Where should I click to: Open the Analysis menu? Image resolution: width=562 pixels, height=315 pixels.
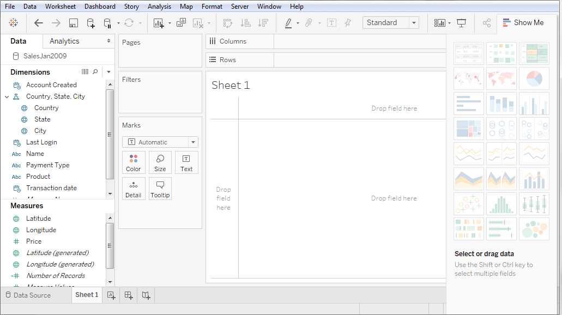[160, 7]
